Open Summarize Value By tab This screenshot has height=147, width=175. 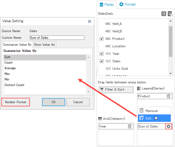click(x=17, y=45)
